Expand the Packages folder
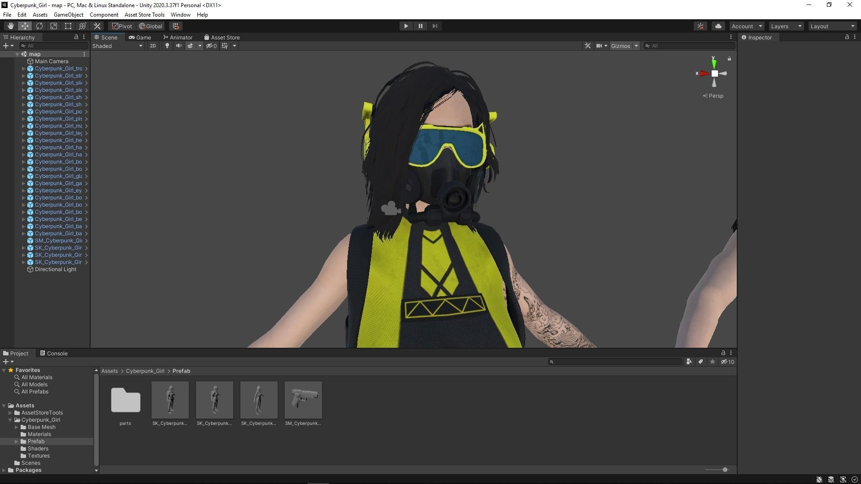Screen dimensions: 861x484 point(4,470)
